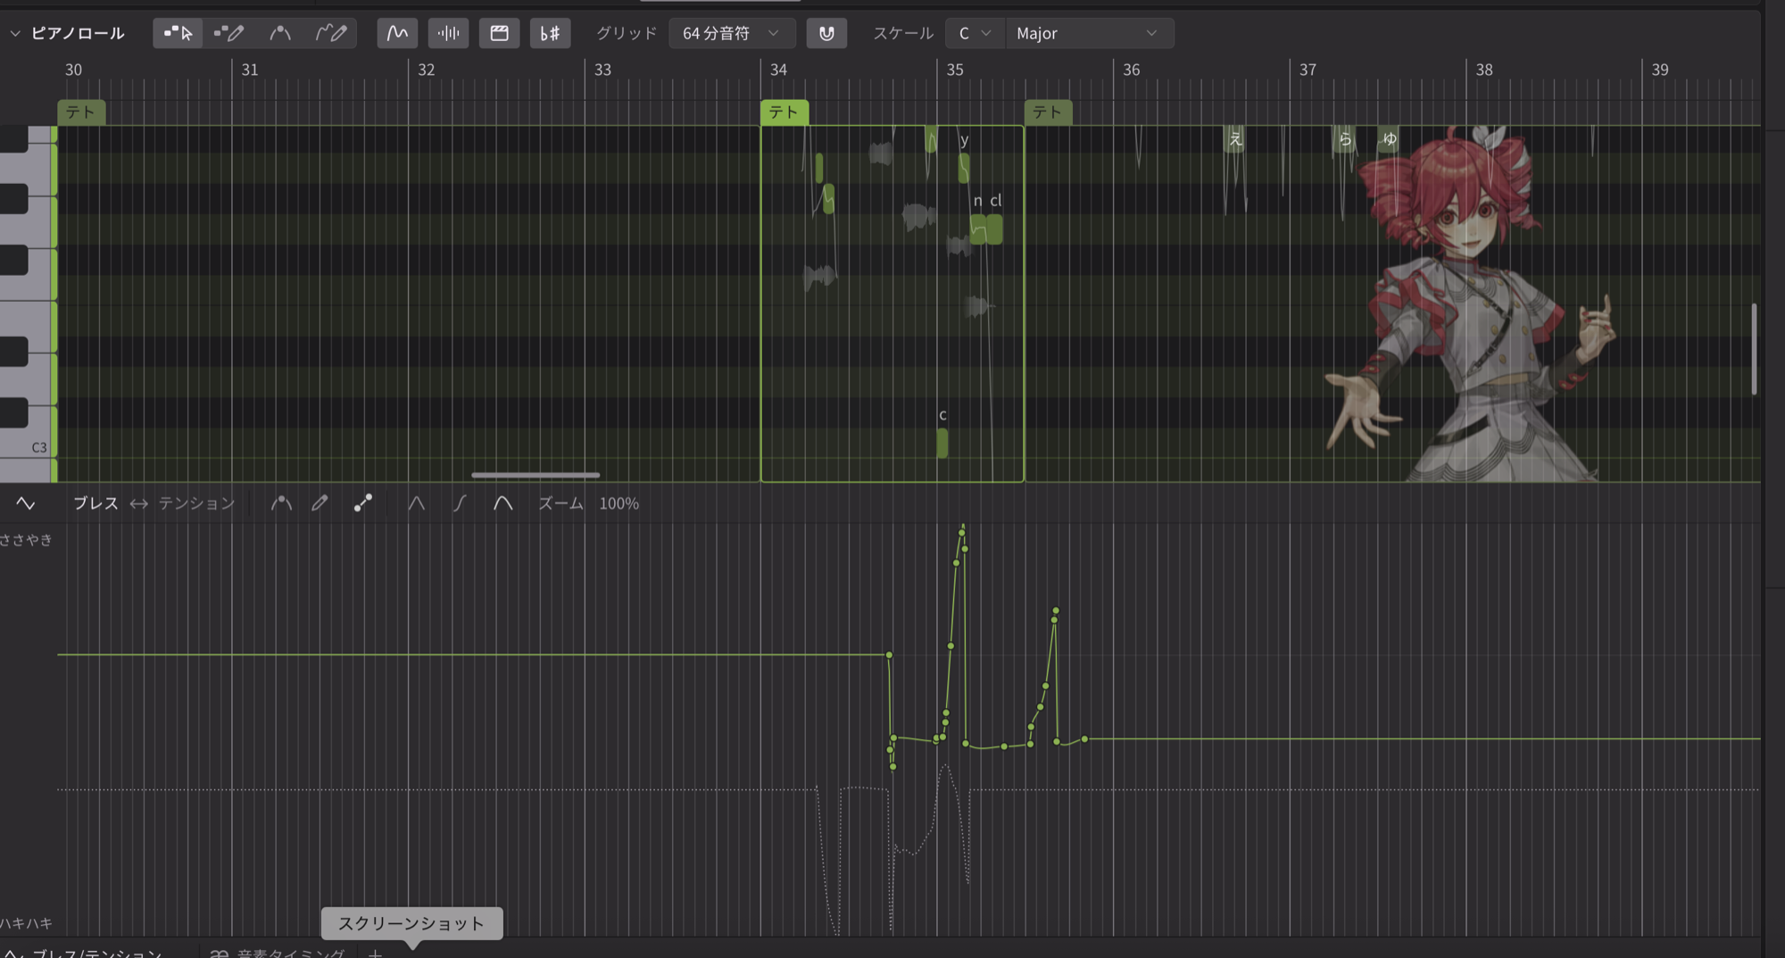Swap parameters with the double-arrow icon

tap(138, 504)
